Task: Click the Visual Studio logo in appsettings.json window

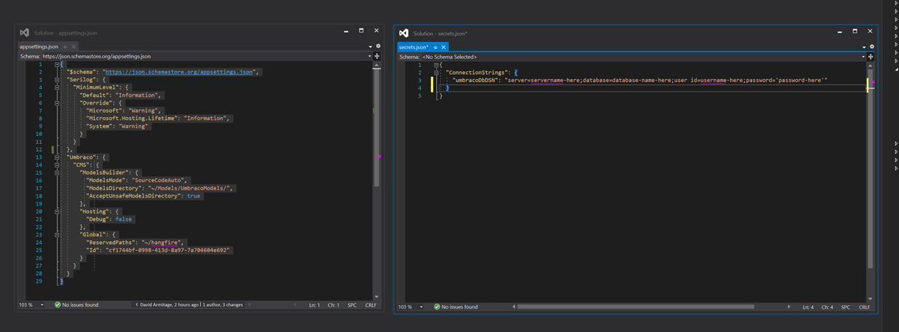Action: 25,33
